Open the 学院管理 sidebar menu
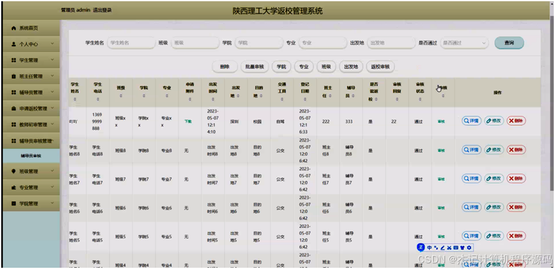 tap(31, 203)
